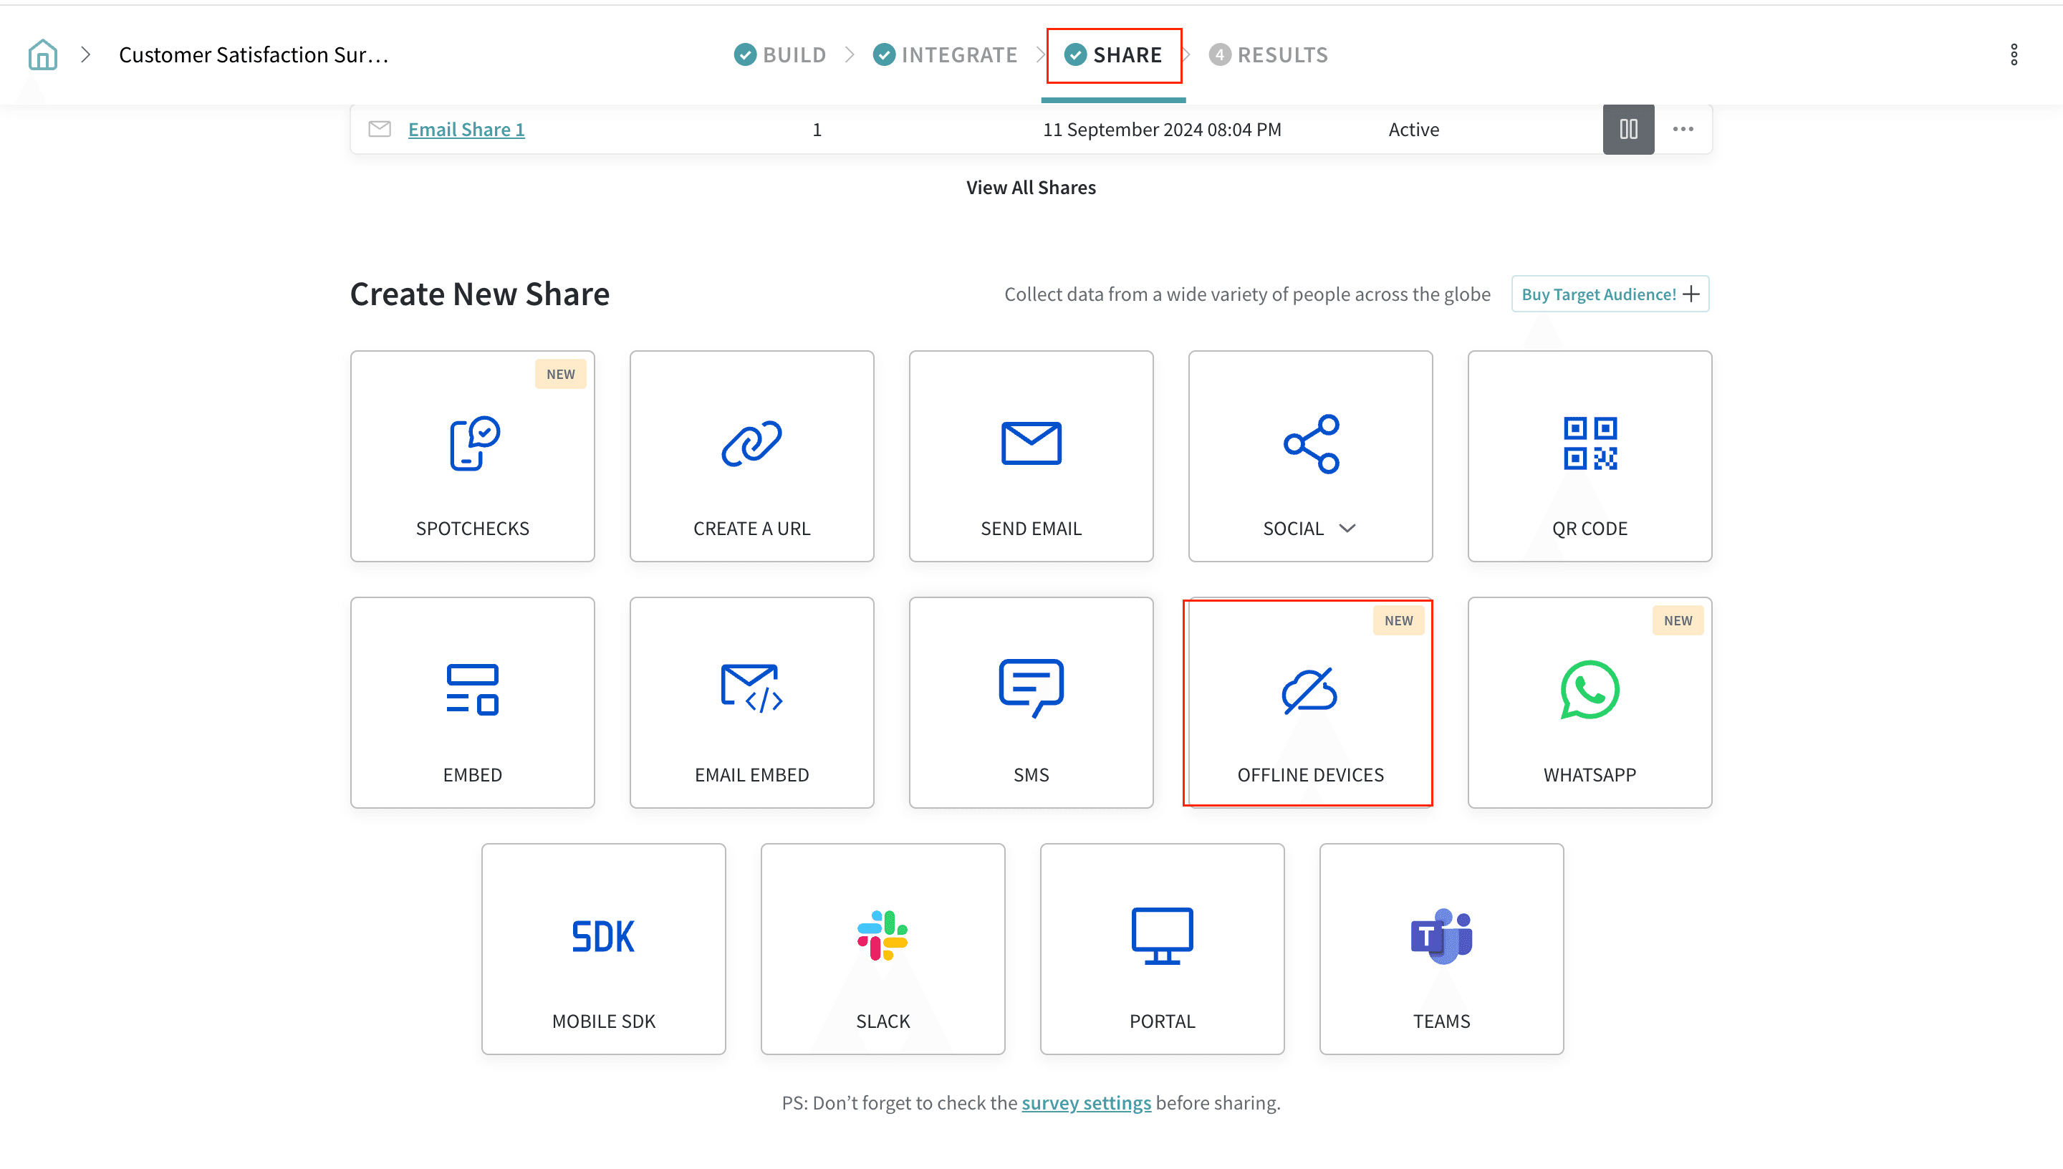Viewport: 2063px width, 1169px height.
Task: Switch to the Results tab
Action: pos(1269,54)
